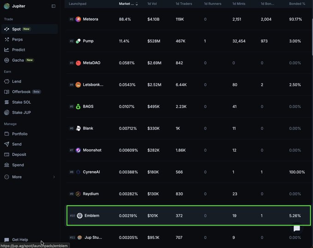Sort by 1d Mints column header
Image resolution: width=313 pixels, height=248 pixels.
[x=239, y=4]
